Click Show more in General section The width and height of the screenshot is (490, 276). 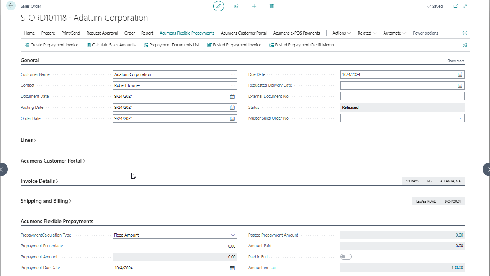click(x=456, y=61)
